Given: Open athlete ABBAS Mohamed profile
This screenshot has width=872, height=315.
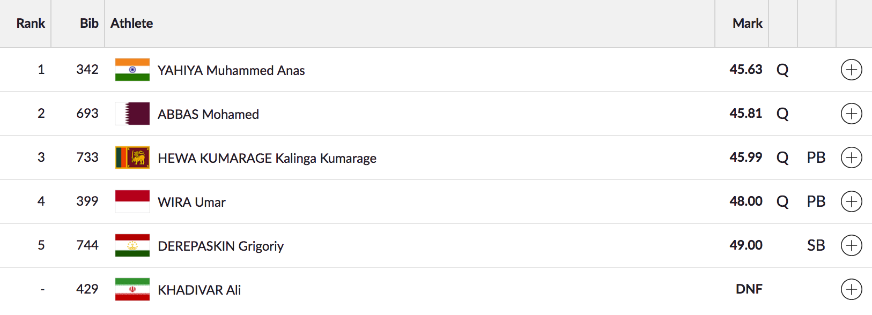Looking at the screenshot, I should 208,114.
